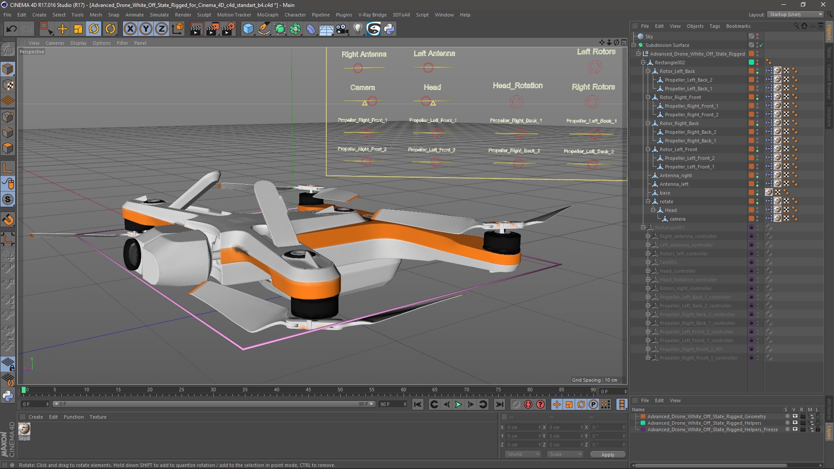The image size is (834, 469).
Task: Open Edit Render Settings
Action: (x=228, y=29)
